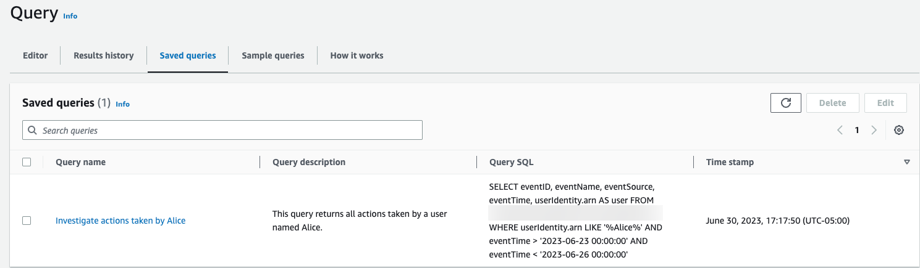Screen dimensions: 920x268
Task: Sort by Time stamp using descending arrow
Action: pos(907,162)
